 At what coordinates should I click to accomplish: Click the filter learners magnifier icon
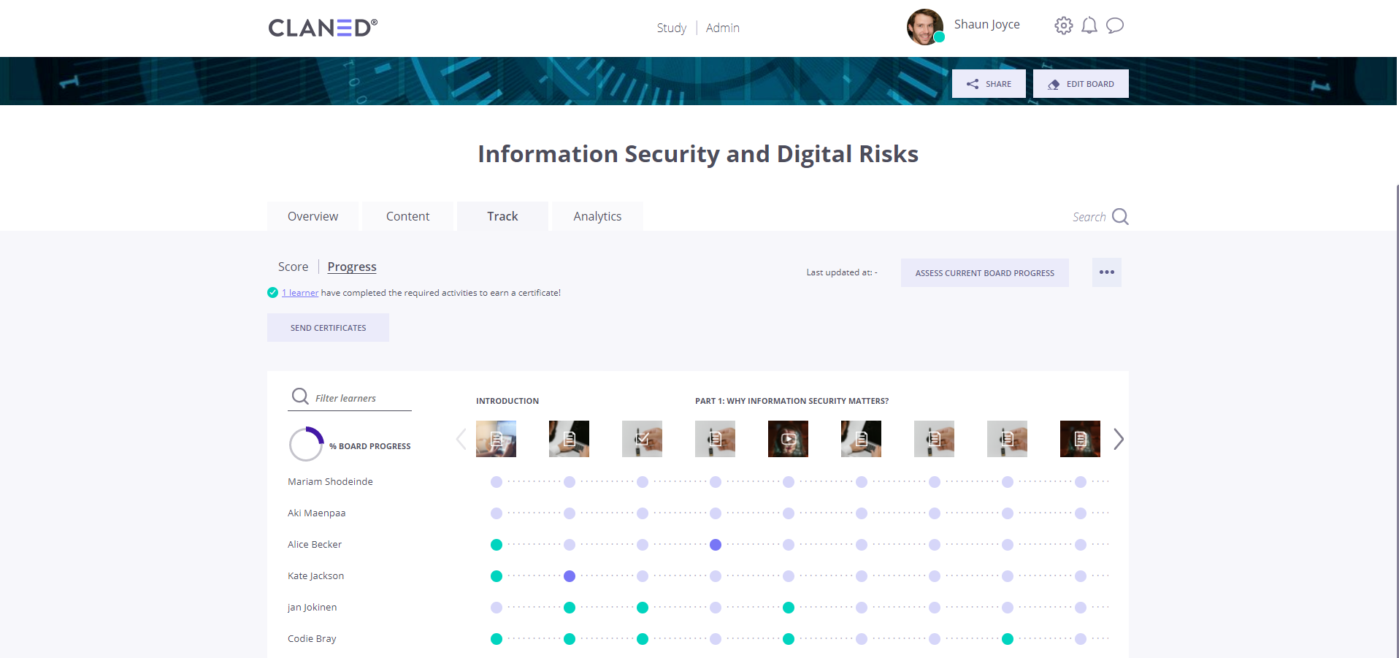pos(300,396)
